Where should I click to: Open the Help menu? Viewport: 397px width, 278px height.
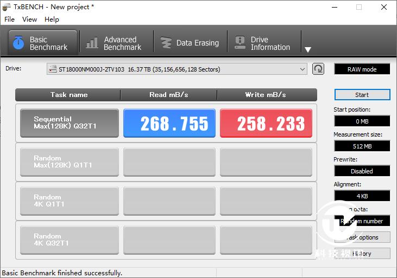point(52,19)
